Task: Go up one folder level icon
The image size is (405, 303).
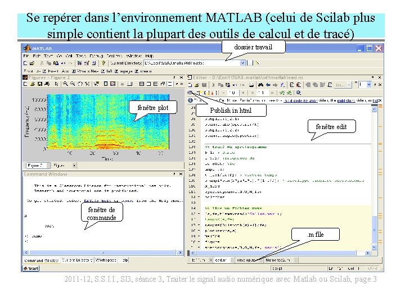Action: pyautogui.click(x=257, y=63)
